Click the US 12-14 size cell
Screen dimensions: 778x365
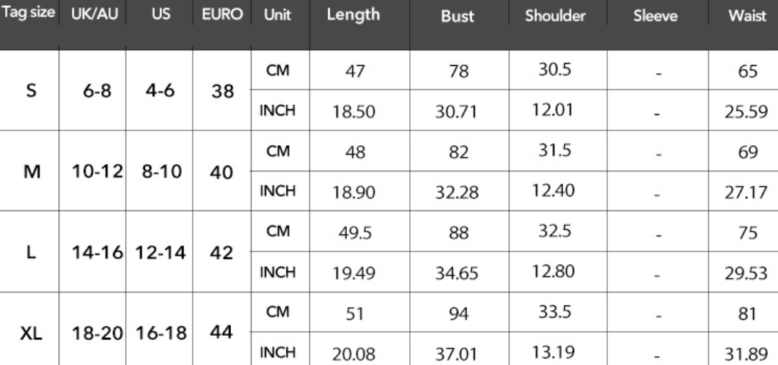[161, 254]
